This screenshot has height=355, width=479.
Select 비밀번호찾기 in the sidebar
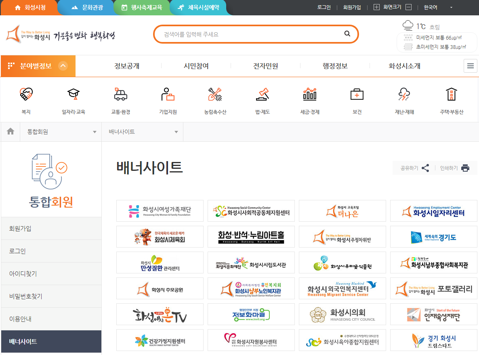pos(51,296)
